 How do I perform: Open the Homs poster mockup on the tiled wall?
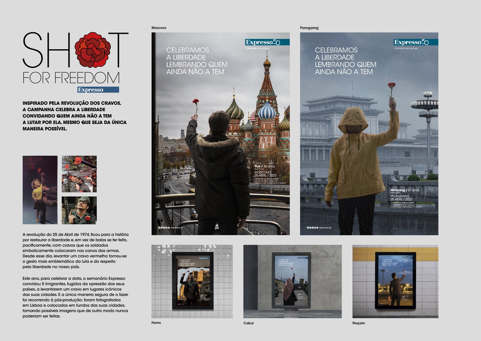(x=192, y=281)
